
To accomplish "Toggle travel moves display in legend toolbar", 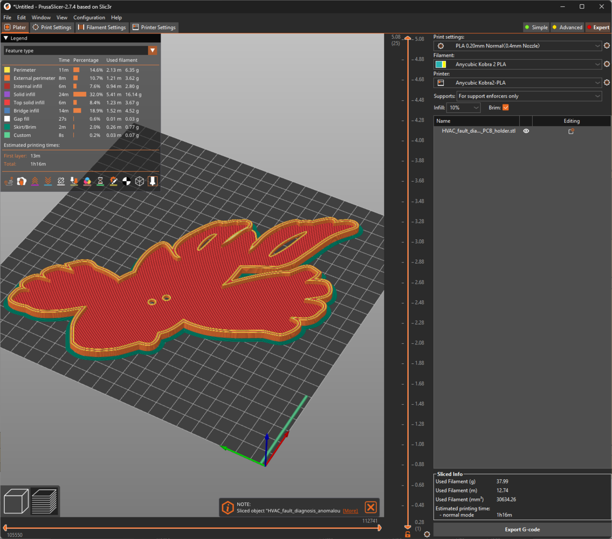I will pos(9,182).
